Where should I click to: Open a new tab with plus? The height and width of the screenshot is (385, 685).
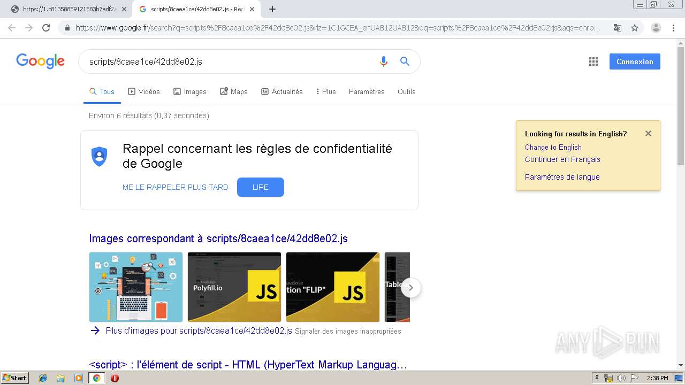(x=272, y=9)
